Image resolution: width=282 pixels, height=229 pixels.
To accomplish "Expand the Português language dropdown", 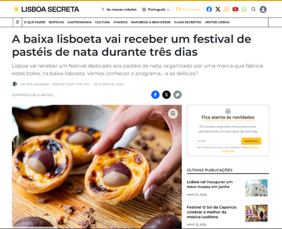I will coord(156,9).
